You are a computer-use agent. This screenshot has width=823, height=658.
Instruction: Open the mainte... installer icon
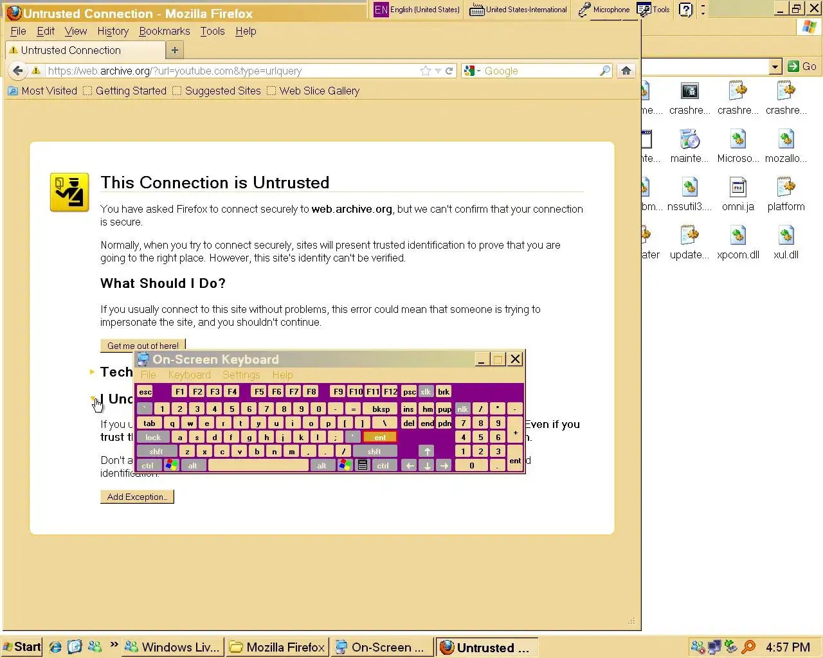pyautogui.click(x=689, y=147)
